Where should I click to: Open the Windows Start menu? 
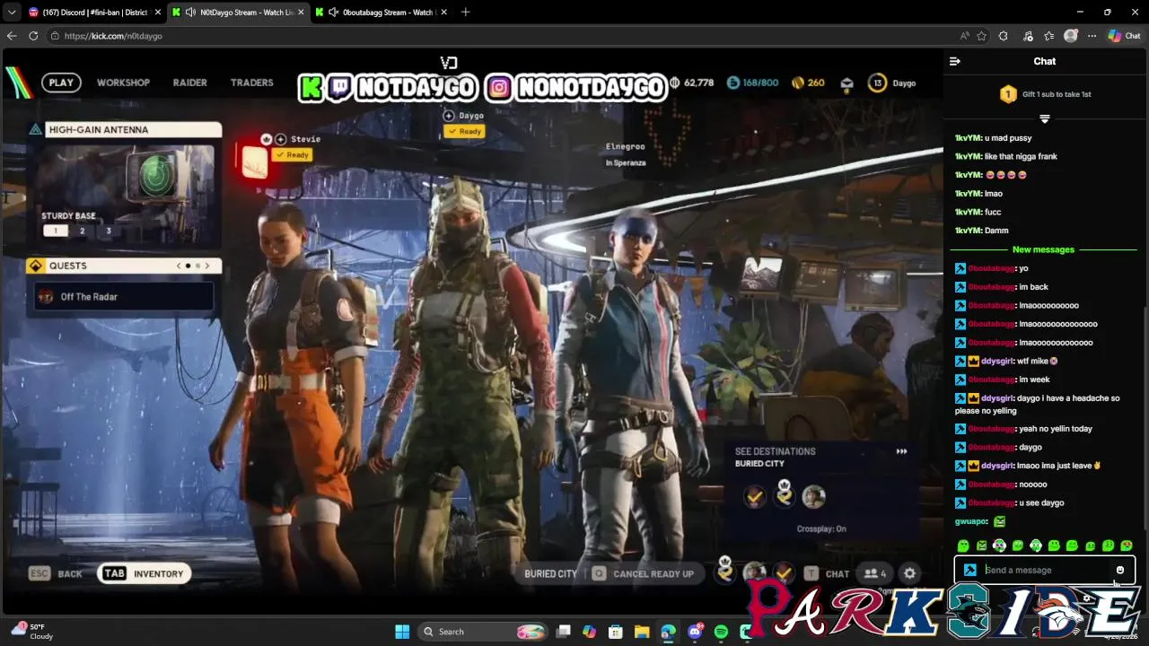(x=402, y=632)
